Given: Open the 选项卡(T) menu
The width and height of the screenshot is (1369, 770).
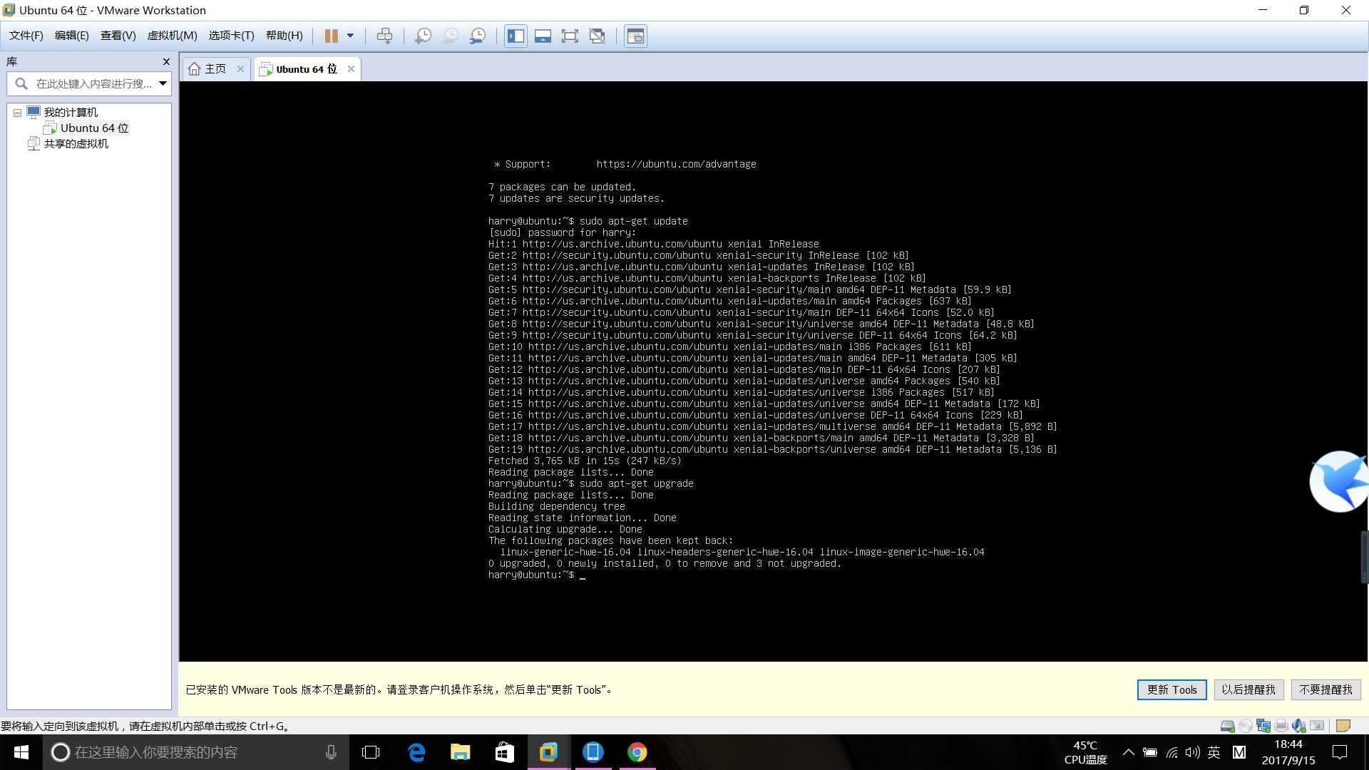Looking at the screenshot, I should pyautogui.click(x=231, y=36).
